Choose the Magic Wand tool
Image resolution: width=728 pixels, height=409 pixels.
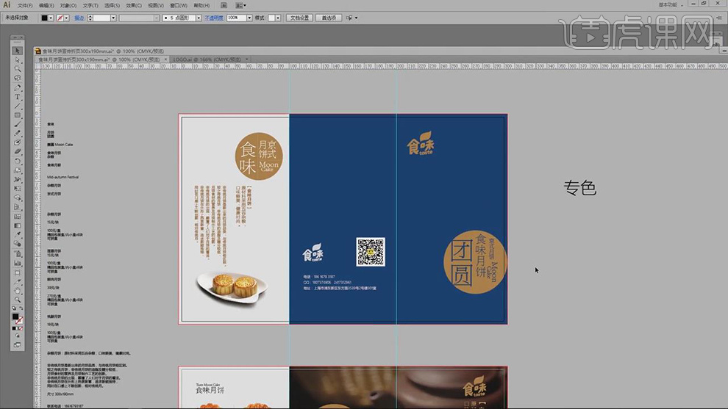point(17,69)
